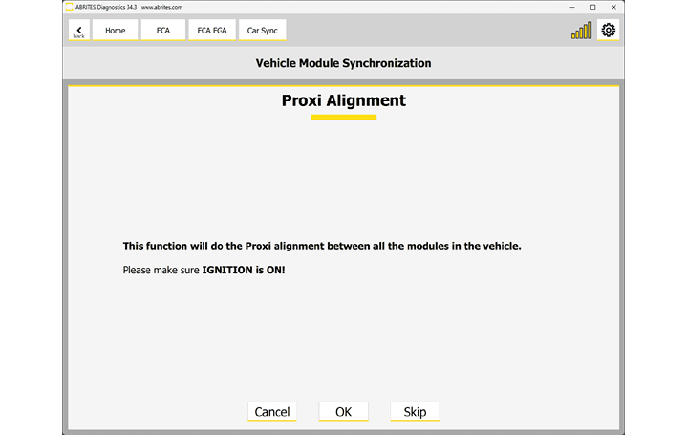Confirm Proxi alignment with OK

(343, 412)
